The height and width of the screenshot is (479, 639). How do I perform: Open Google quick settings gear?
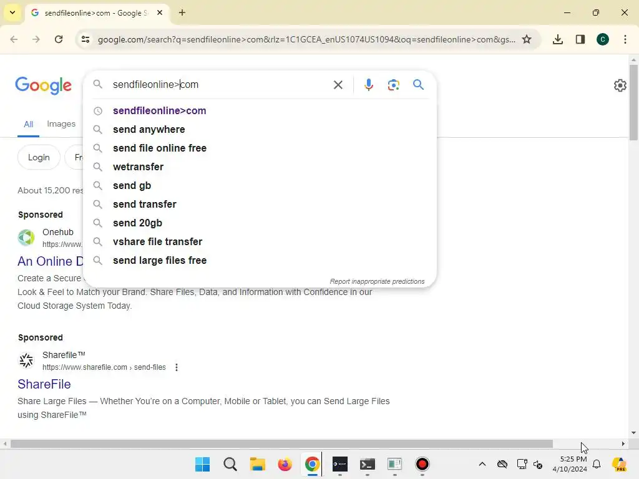click(x=620, y=85)
